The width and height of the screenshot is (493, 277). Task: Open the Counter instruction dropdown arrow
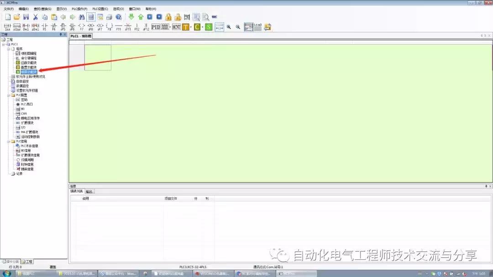202,26
